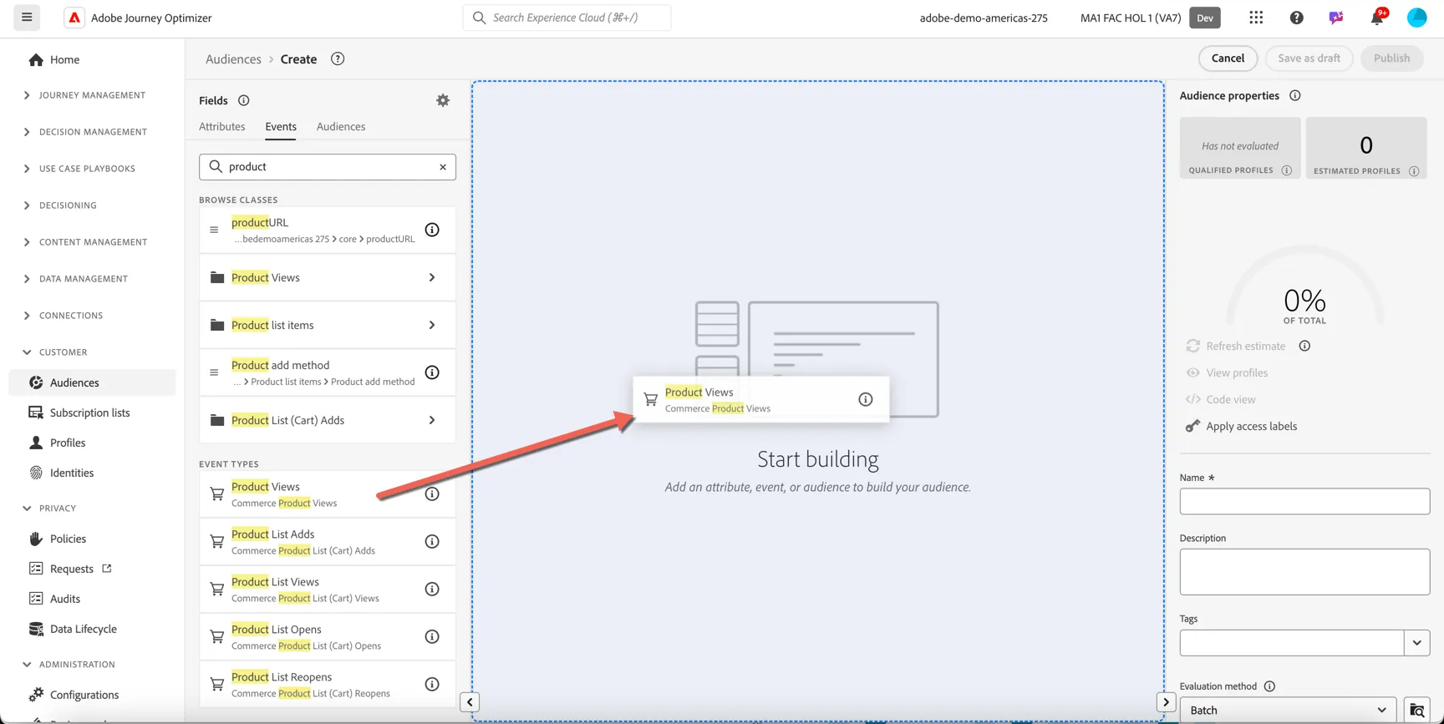
Task: Switch to the Attributes tab
Action: coord(222,127)
